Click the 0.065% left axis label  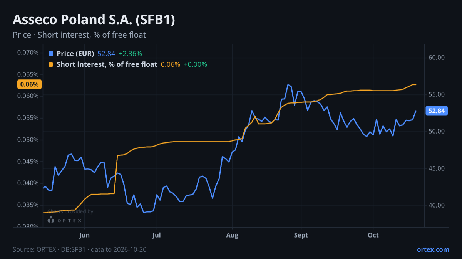(28, 74)
